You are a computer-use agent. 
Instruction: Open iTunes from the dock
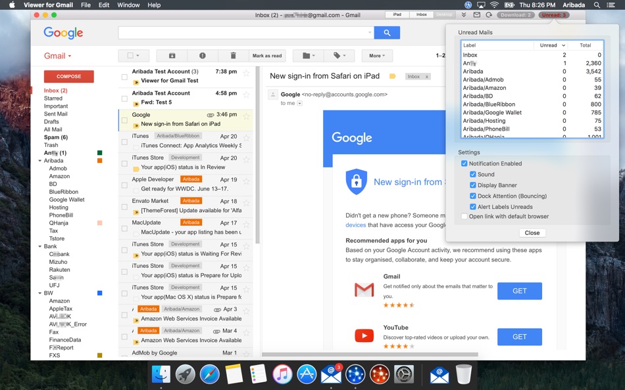[282, 374]
